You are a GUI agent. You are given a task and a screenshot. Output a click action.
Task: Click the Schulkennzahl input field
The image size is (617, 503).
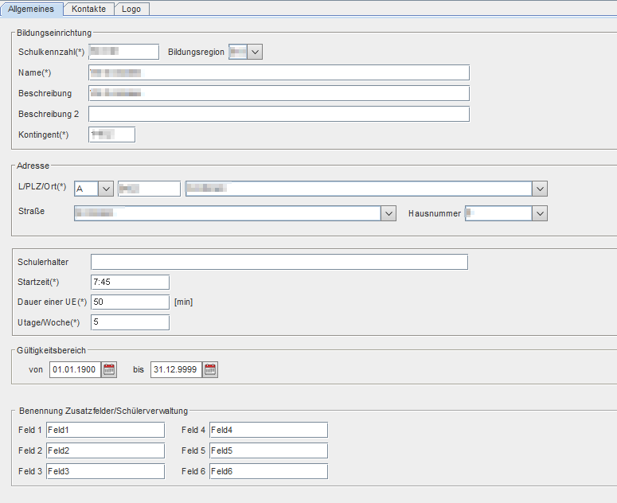tap(124, 52)
